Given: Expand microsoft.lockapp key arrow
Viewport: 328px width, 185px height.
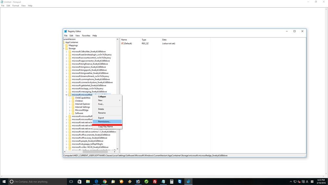Looking at the screenshot, I should tap(67, 89).
